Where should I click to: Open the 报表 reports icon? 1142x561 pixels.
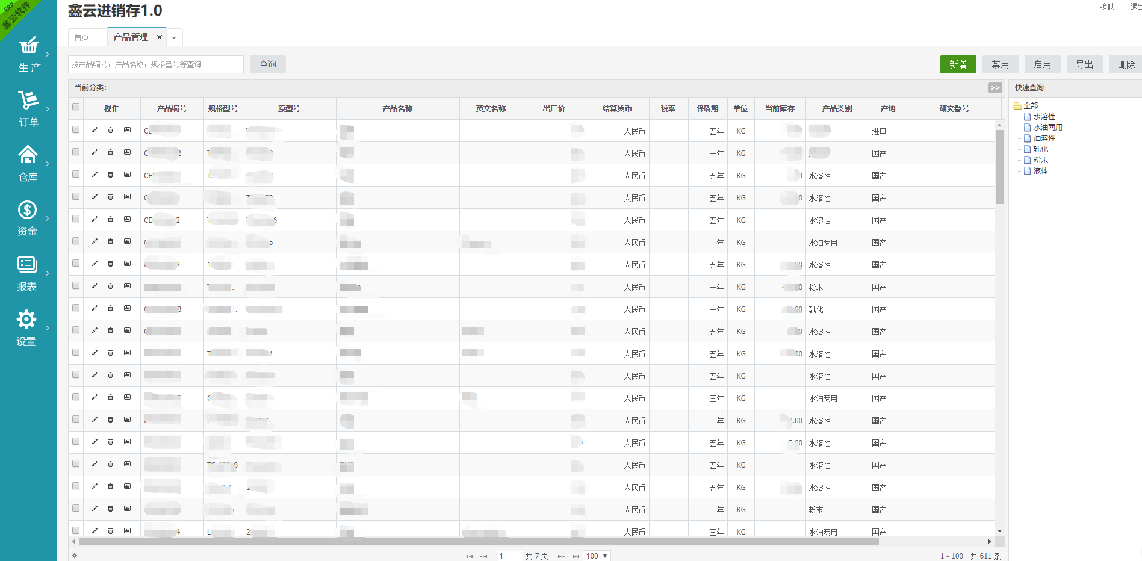click(27, 265)
